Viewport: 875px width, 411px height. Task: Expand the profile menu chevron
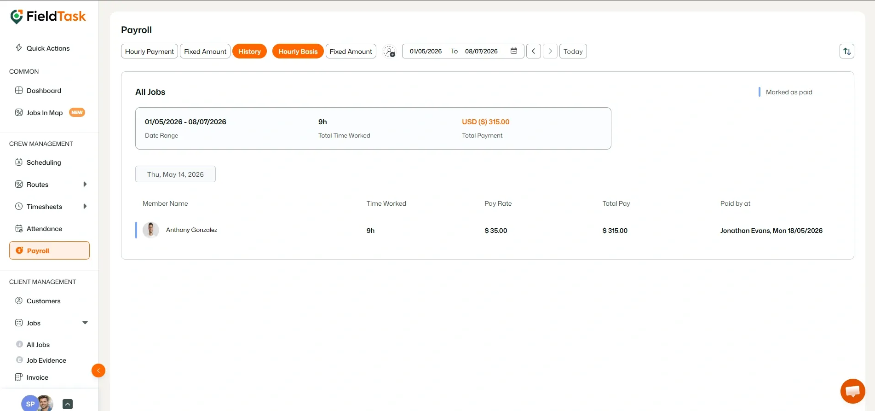(x=68, y=404)
